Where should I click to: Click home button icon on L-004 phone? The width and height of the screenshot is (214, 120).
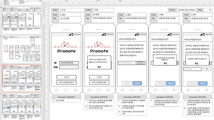pos(165,90)
